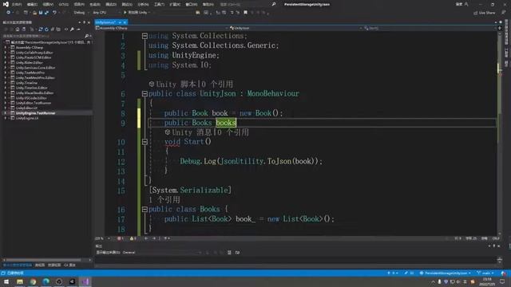
Task: Collapse the UnityJson class at line 6
Action: coord(145,94)
